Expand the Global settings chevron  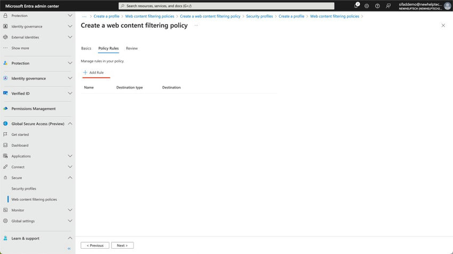pos(70,221)
